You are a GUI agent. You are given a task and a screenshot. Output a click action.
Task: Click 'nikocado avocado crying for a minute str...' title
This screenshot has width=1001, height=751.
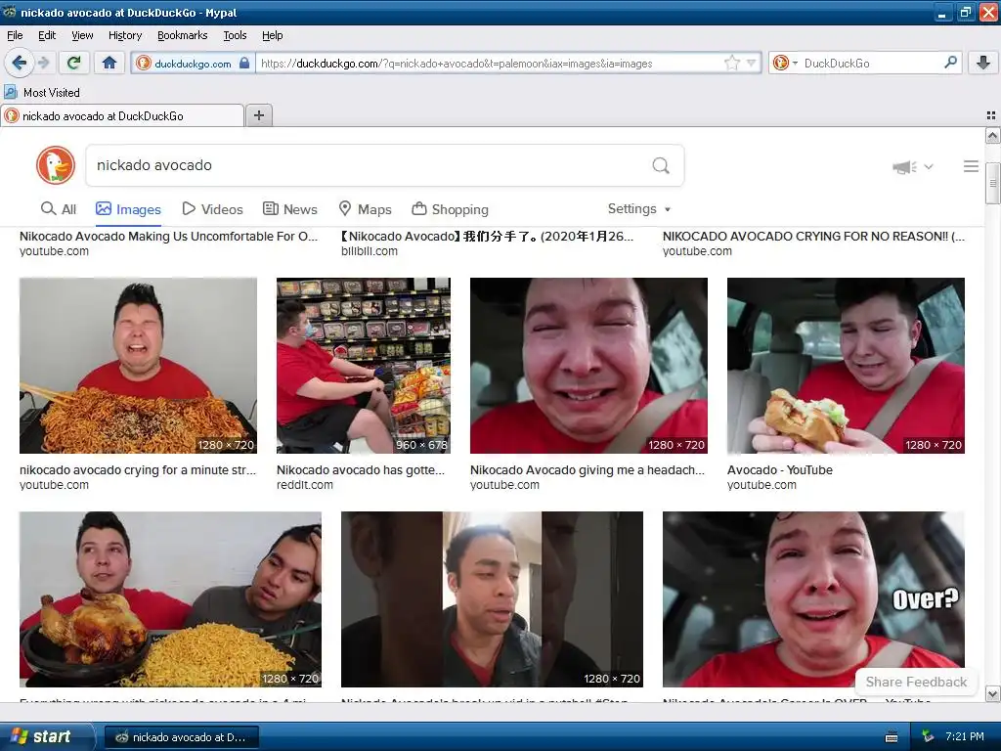137,470
